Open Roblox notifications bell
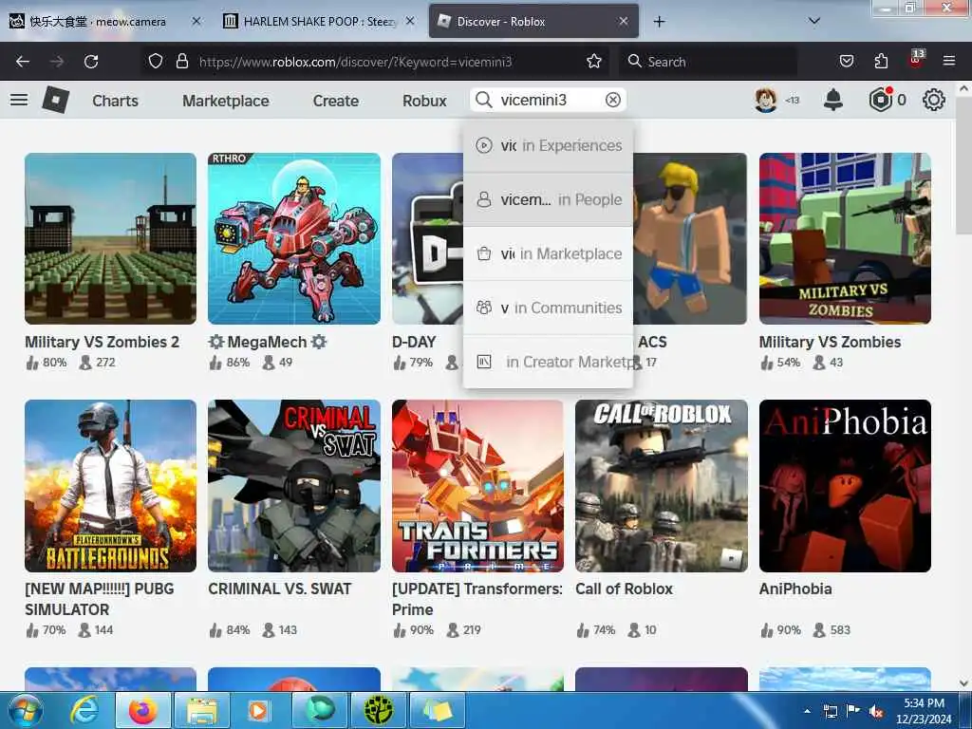The width and height of the screenshot is (972, 729). click(833, 100)
